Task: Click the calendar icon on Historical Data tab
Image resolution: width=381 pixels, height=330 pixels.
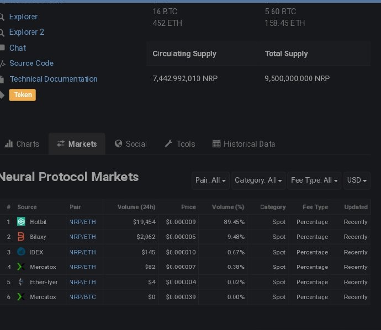Action: click(x=216, y=143)
